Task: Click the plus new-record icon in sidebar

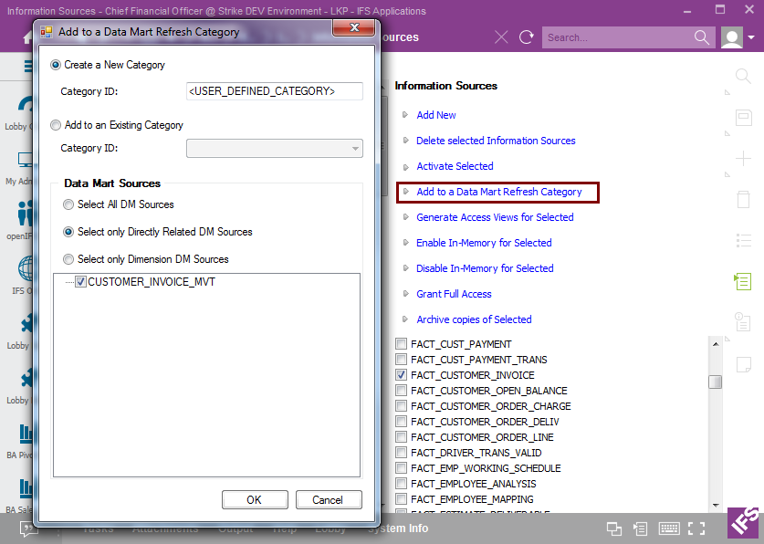Action: point(744,158)
